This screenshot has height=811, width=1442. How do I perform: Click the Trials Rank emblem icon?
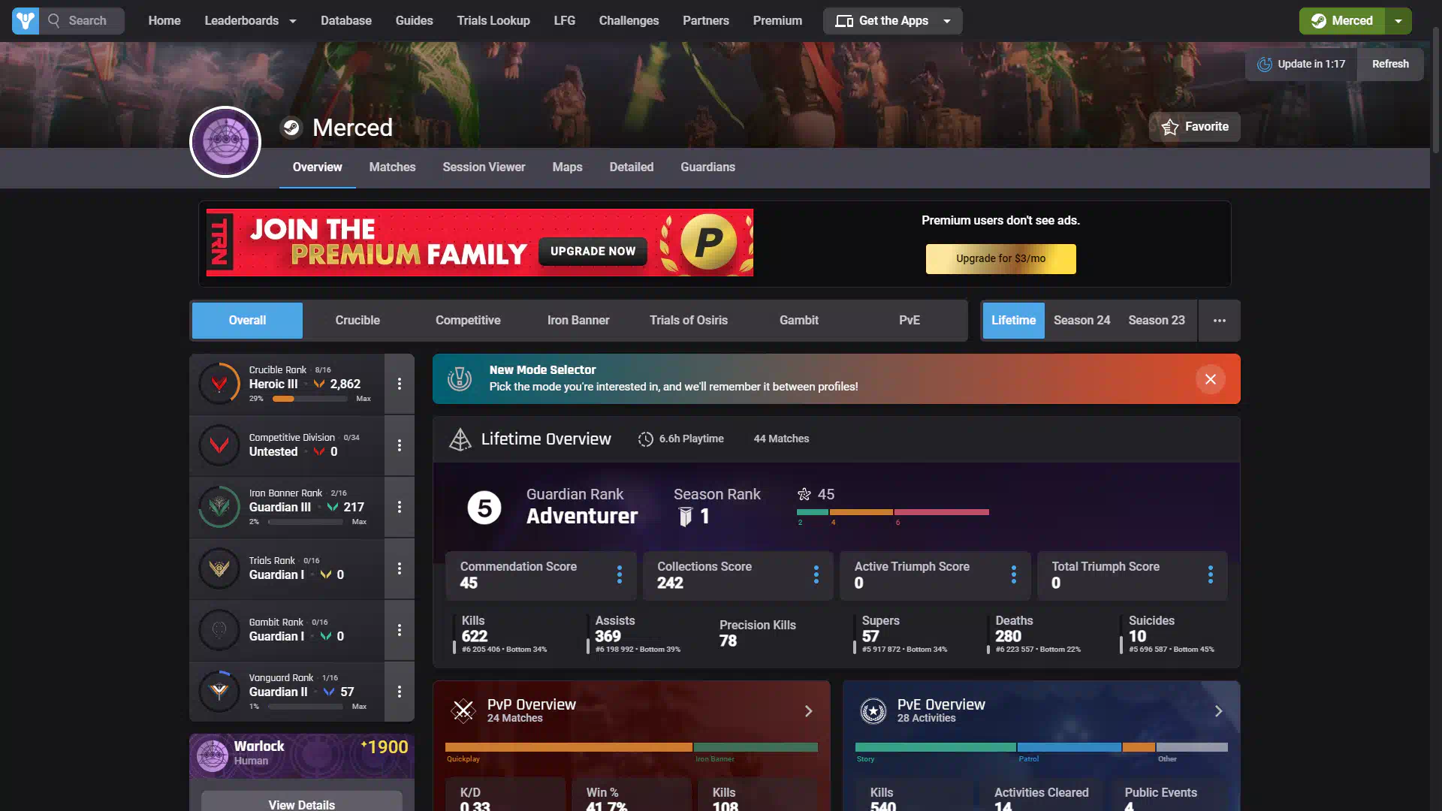[219, 568]
